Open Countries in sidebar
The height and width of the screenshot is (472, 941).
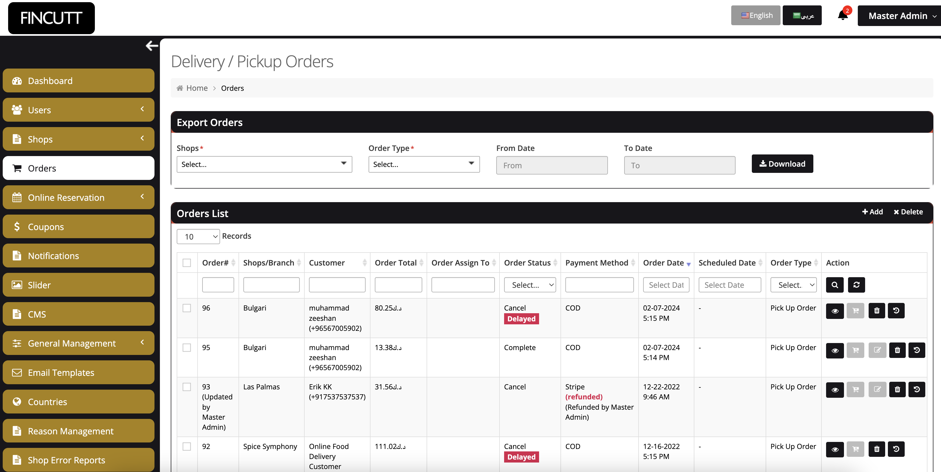[x=78, y=402]
